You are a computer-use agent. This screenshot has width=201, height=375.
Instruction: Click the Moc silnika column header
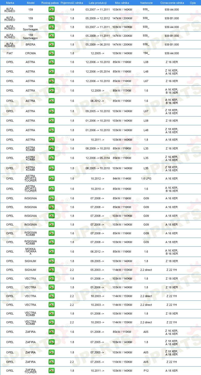[122, 3]
